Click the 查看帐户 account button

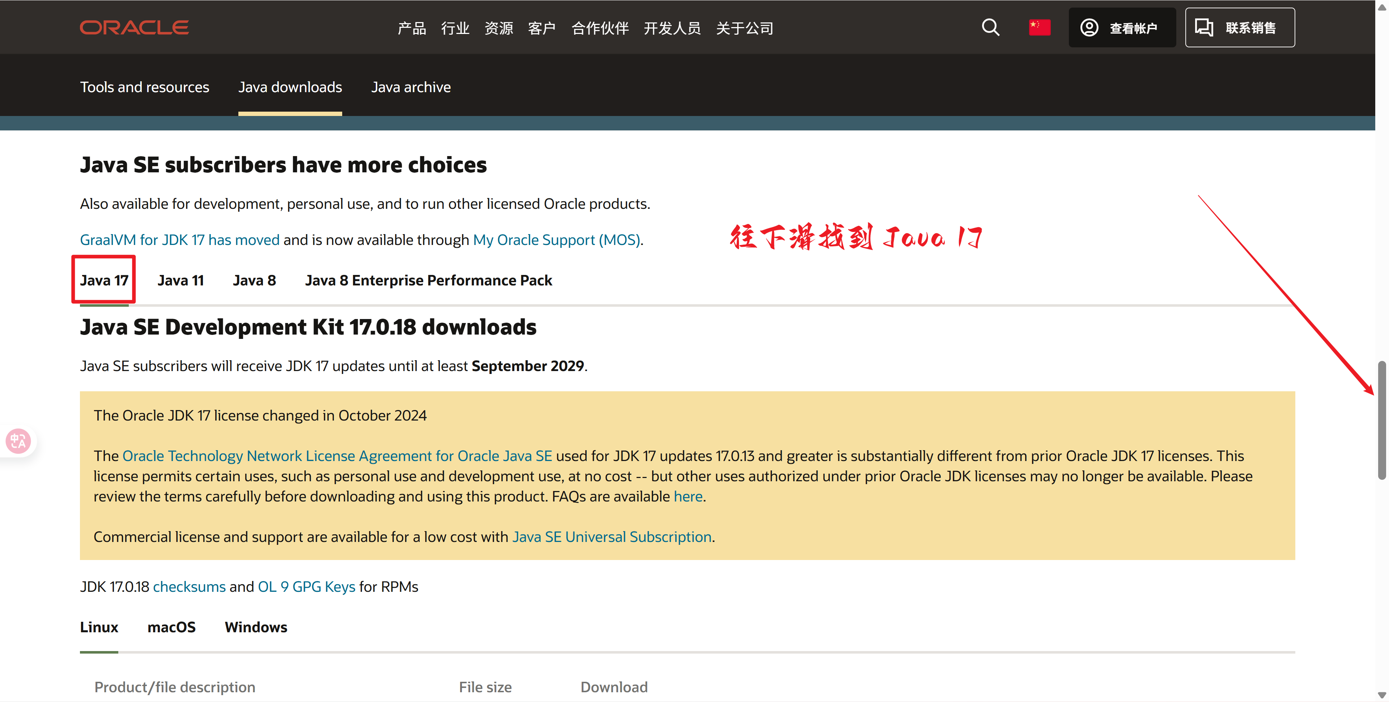coord(1122,27)
